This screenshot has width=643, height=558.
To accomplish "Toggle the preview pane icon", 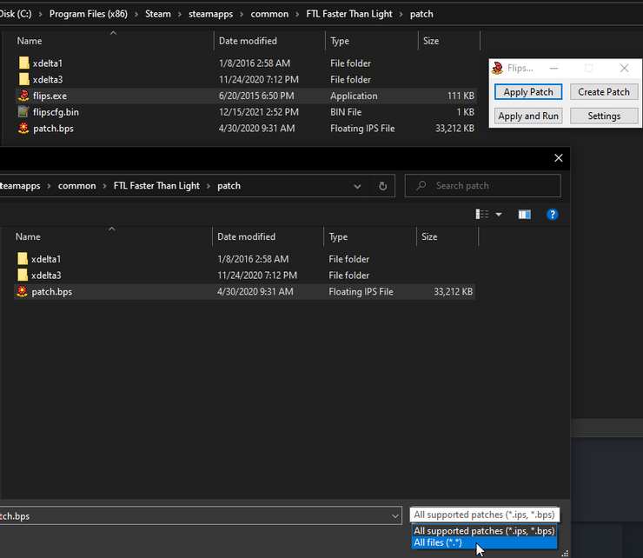I will point(524,215).
